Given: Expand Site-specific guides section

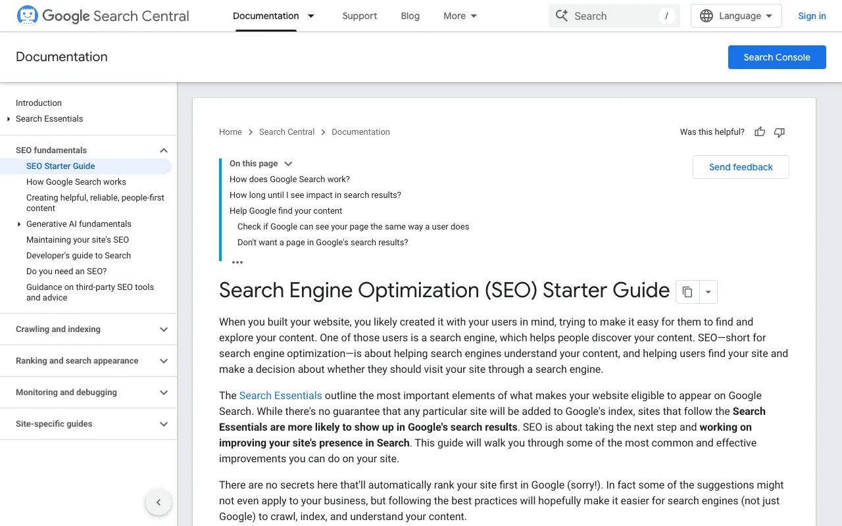Looking at the screenshot, I should [164, 424].
